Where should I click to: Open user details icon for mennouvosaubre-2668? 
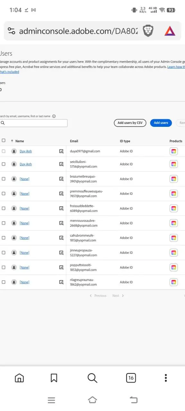(x=61, y=223)
